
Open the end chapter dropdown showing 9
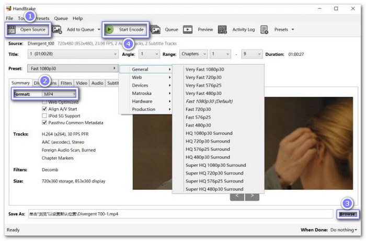(252, 54)
